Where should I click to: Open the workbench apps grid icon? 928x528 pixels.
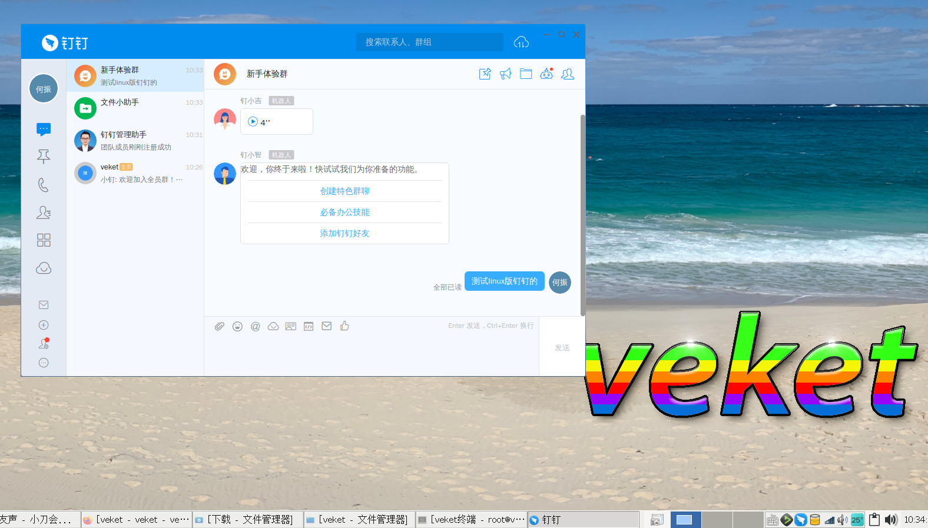click(44, 240)
